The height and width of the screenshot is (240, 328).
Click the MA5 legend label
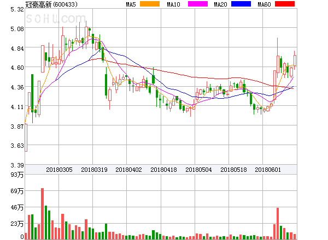[131, 4]
